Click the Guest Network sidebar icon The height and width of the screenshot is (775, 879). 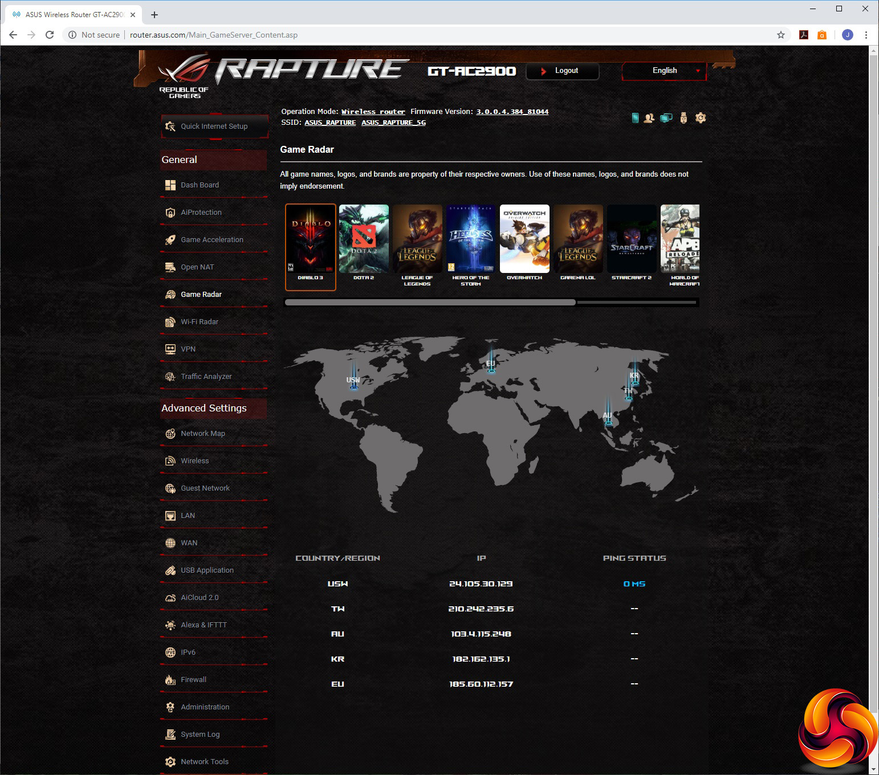point(170,488)
